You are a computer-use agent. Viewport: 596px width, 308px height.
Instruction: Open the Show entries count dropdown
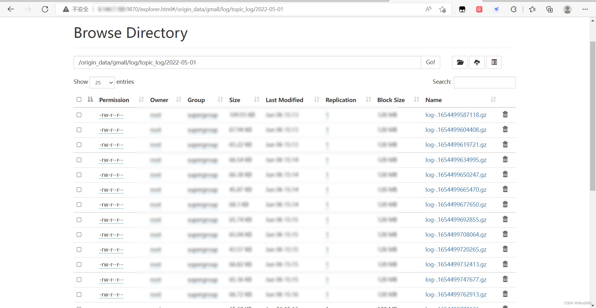click(102, 83)
